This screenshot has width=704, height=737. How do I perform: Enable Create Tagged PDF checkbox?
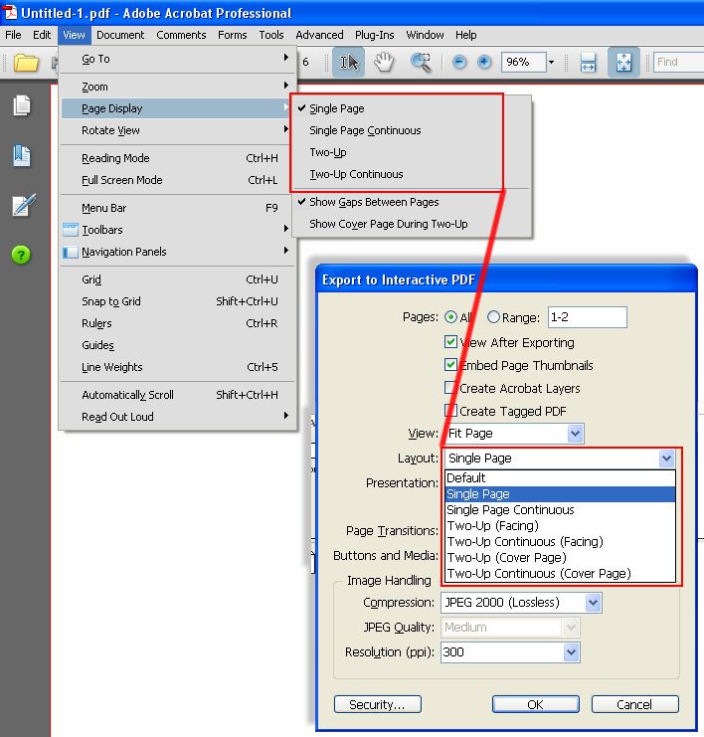pyautogui.click(x=450, y=411)
